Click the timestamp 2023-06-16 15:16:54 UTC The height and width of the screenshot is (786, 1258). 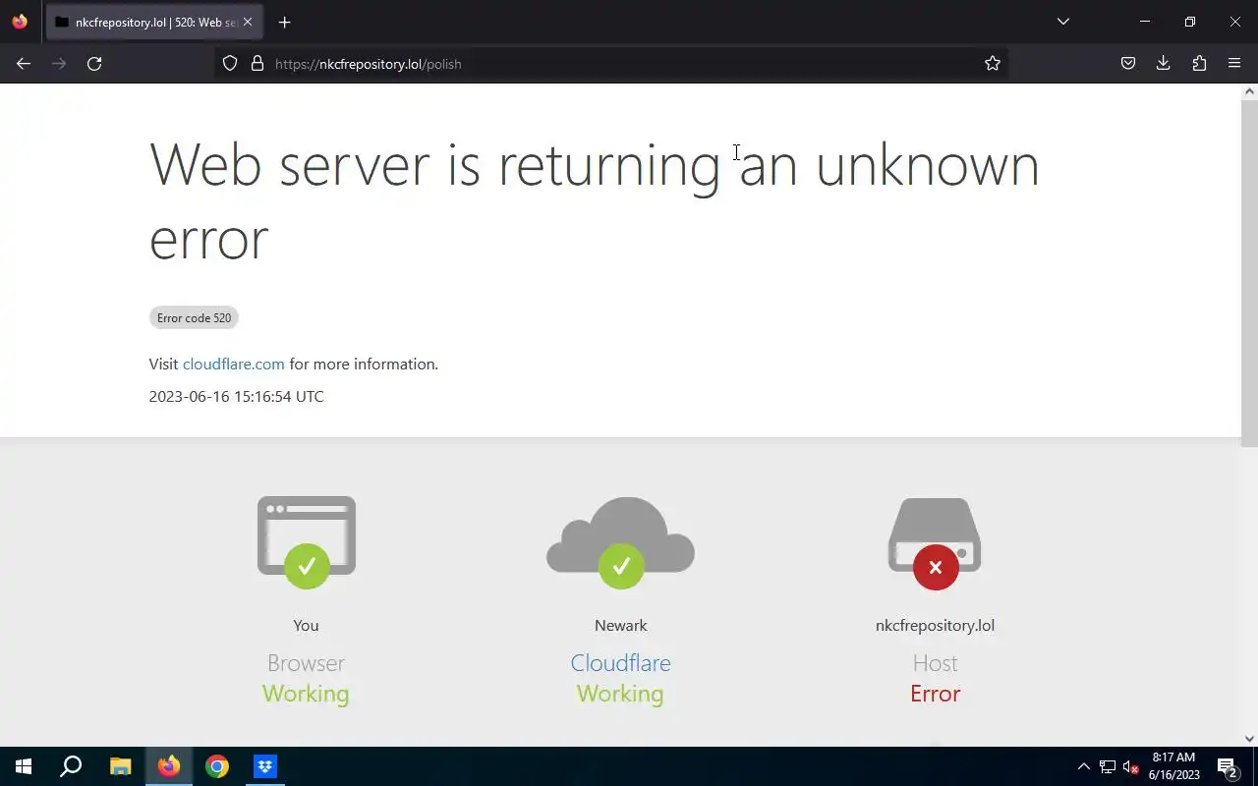click(x=236, y=396)
